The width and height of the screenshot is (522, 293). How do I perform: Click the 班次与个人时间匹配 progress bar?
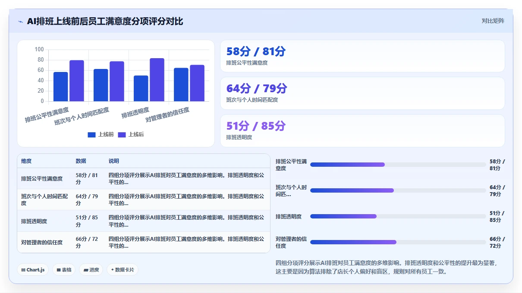[398, 190]
